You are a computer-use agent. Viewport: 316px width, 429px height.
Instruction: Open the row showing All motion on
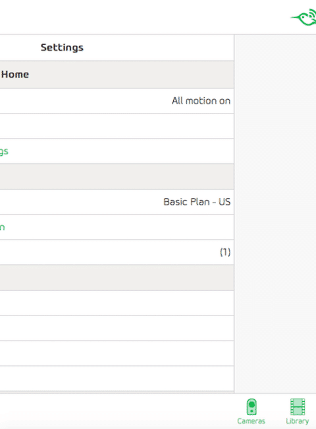tap(117, 101)
